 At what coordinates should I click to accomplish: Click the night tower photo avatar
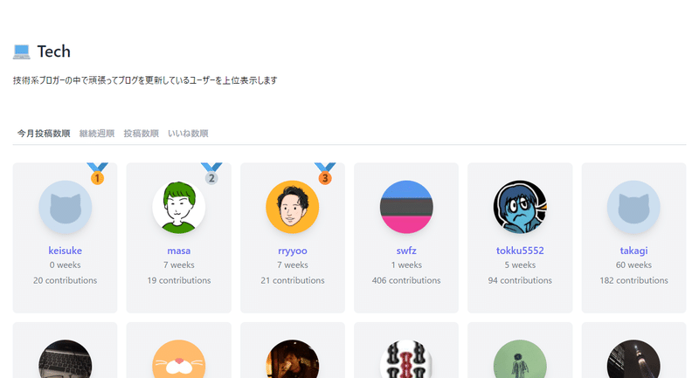pyautogui.click(x=633, y=359)
